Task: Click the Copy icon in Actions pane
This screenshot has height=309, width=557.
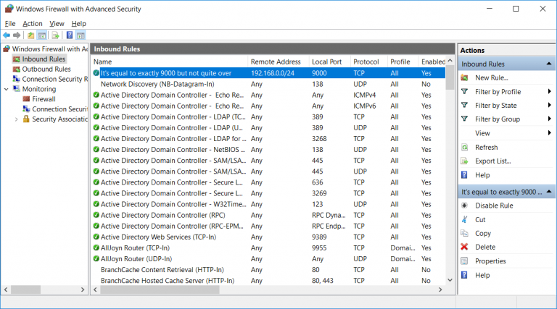Action: [x=464, y=233]
